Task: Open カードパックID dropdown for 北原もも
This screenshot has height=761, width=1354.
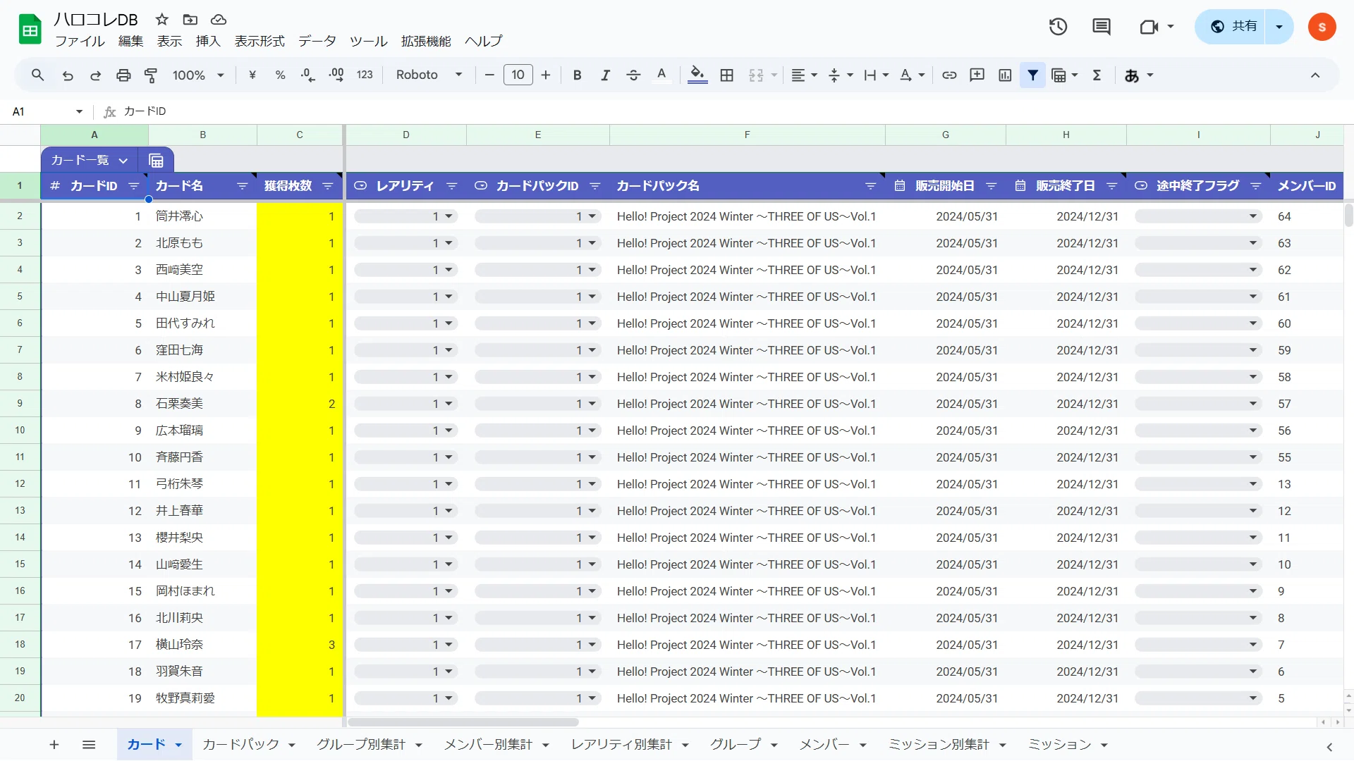Action: [x=592, y=243]
